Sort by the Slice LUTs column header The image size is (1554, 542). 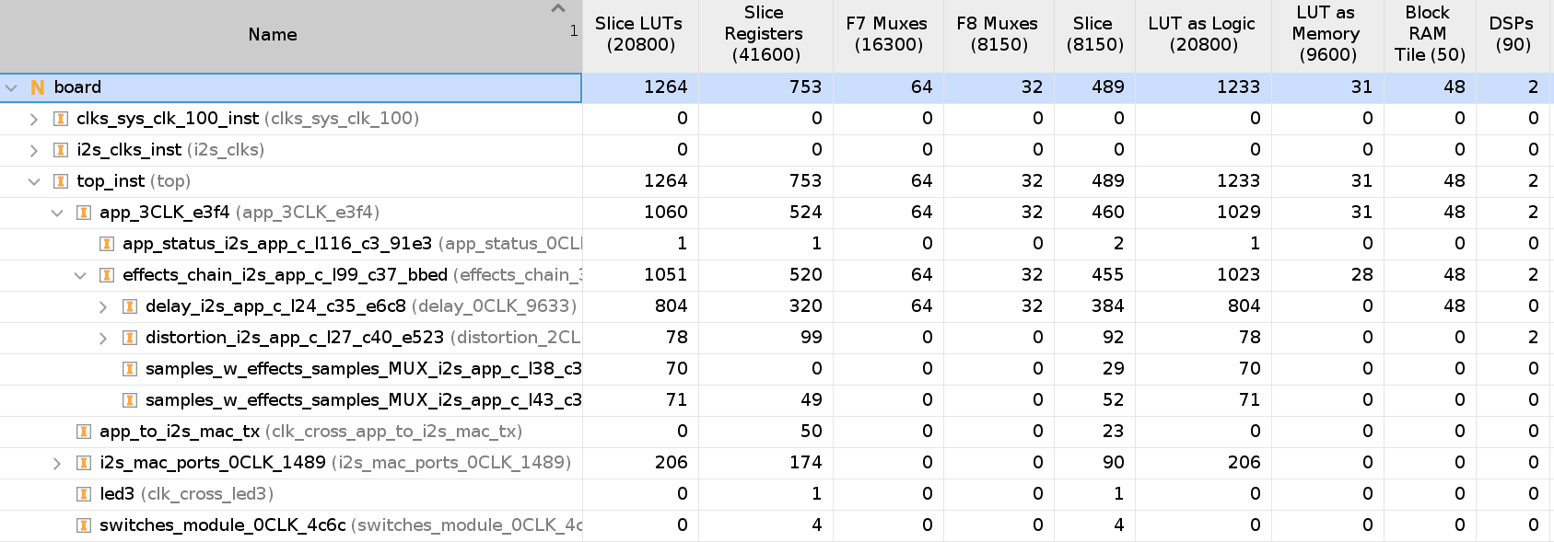point(640,34)
